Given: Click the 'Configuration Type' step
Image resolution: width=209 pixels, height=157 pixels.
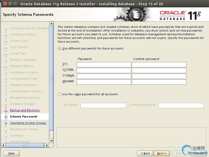Looking at the screenshot, I should coord(24,79).
